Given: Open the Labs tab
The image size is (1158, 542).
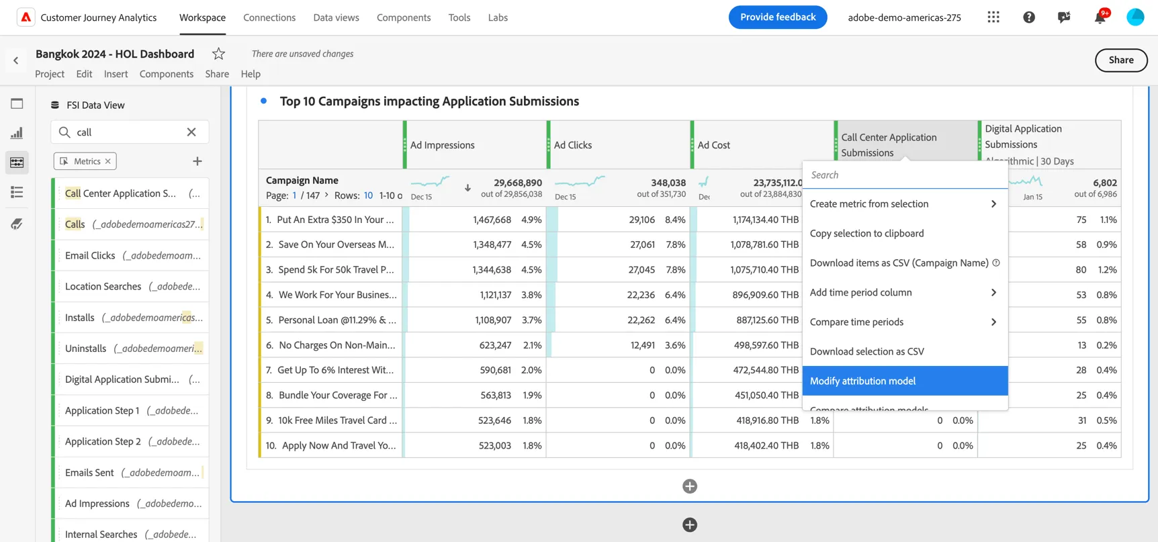Looking at the screenshot, I should (498, 17).
